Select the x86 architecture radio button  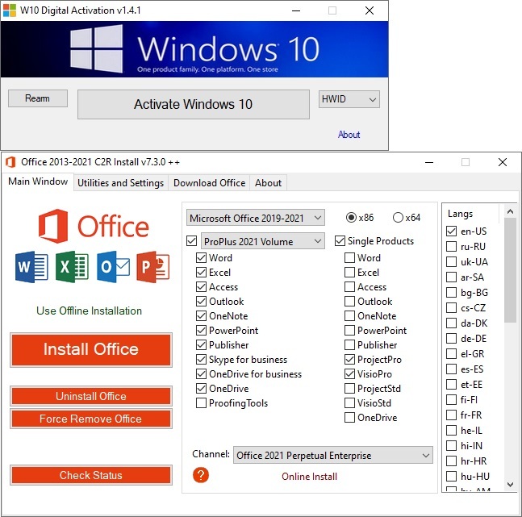351,218
